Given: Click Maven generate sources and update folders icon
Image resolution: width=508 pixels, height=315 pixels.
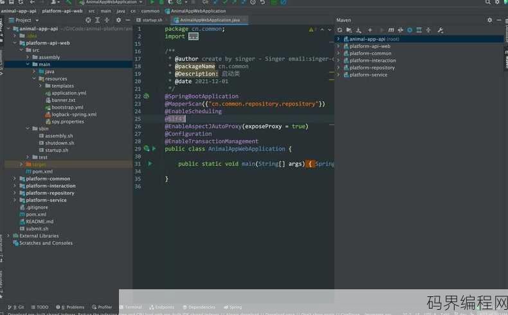Looking at the screenshot, I should 349,30.
